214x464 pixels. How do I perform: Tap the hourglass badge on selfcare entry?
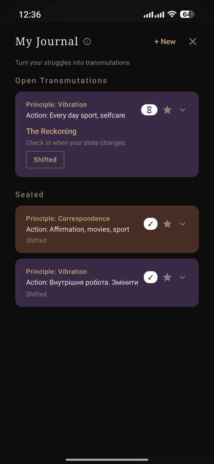click(149, 110)
